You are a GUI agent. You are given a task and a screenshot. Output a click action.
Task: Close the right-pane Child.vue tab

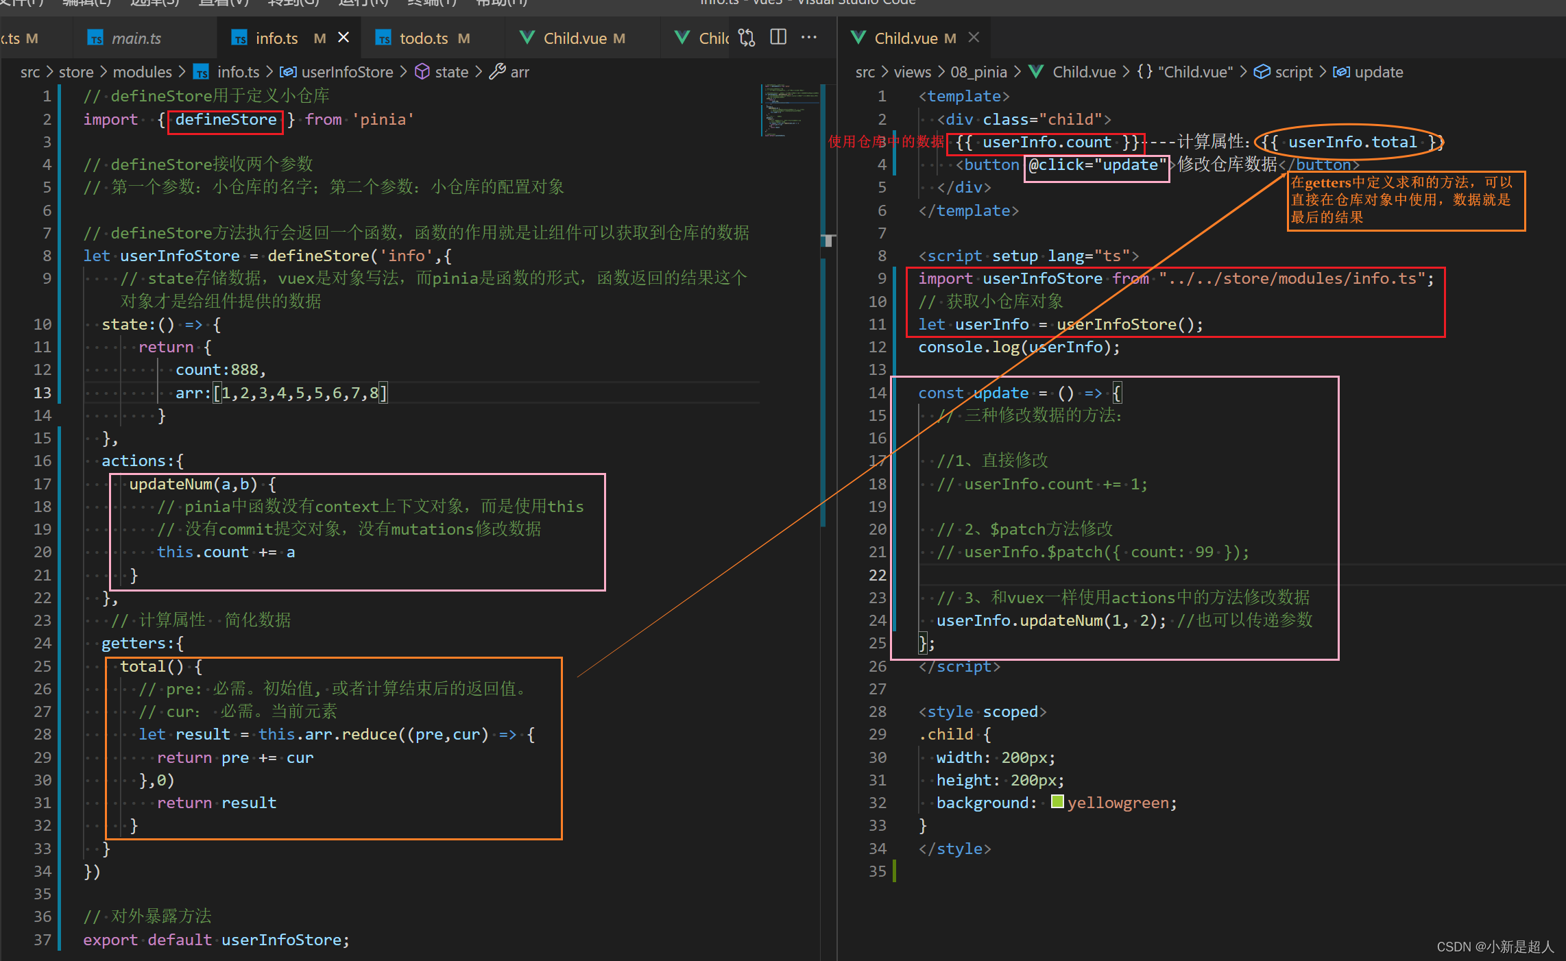click(974, 38)
